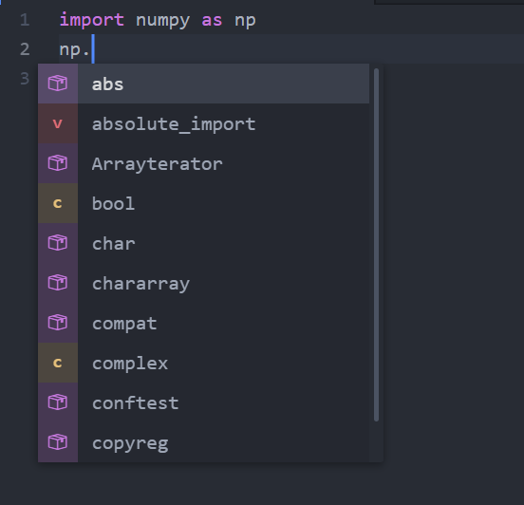Click the red v icon for absolute_import
The width and height of the screenshot is (524, 505).
pos(58,123)
